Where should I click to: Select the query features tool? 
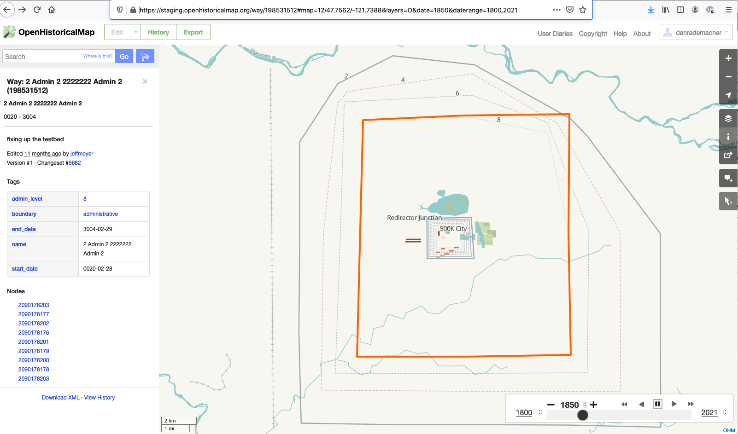click(728, 201)
